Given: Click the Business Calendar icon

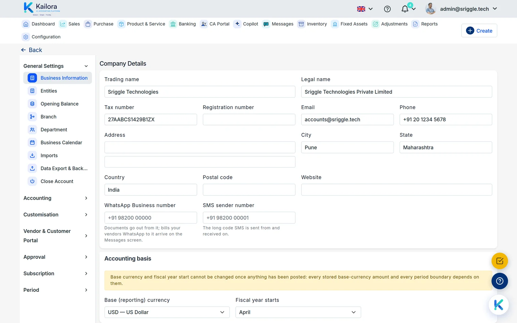Looking at the screenshot, I should [32, 143].
